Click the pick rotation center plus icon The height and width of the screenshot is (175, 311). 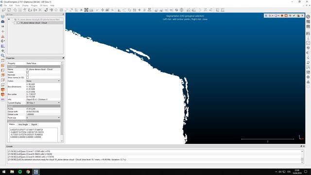click(x=3, y=31)
